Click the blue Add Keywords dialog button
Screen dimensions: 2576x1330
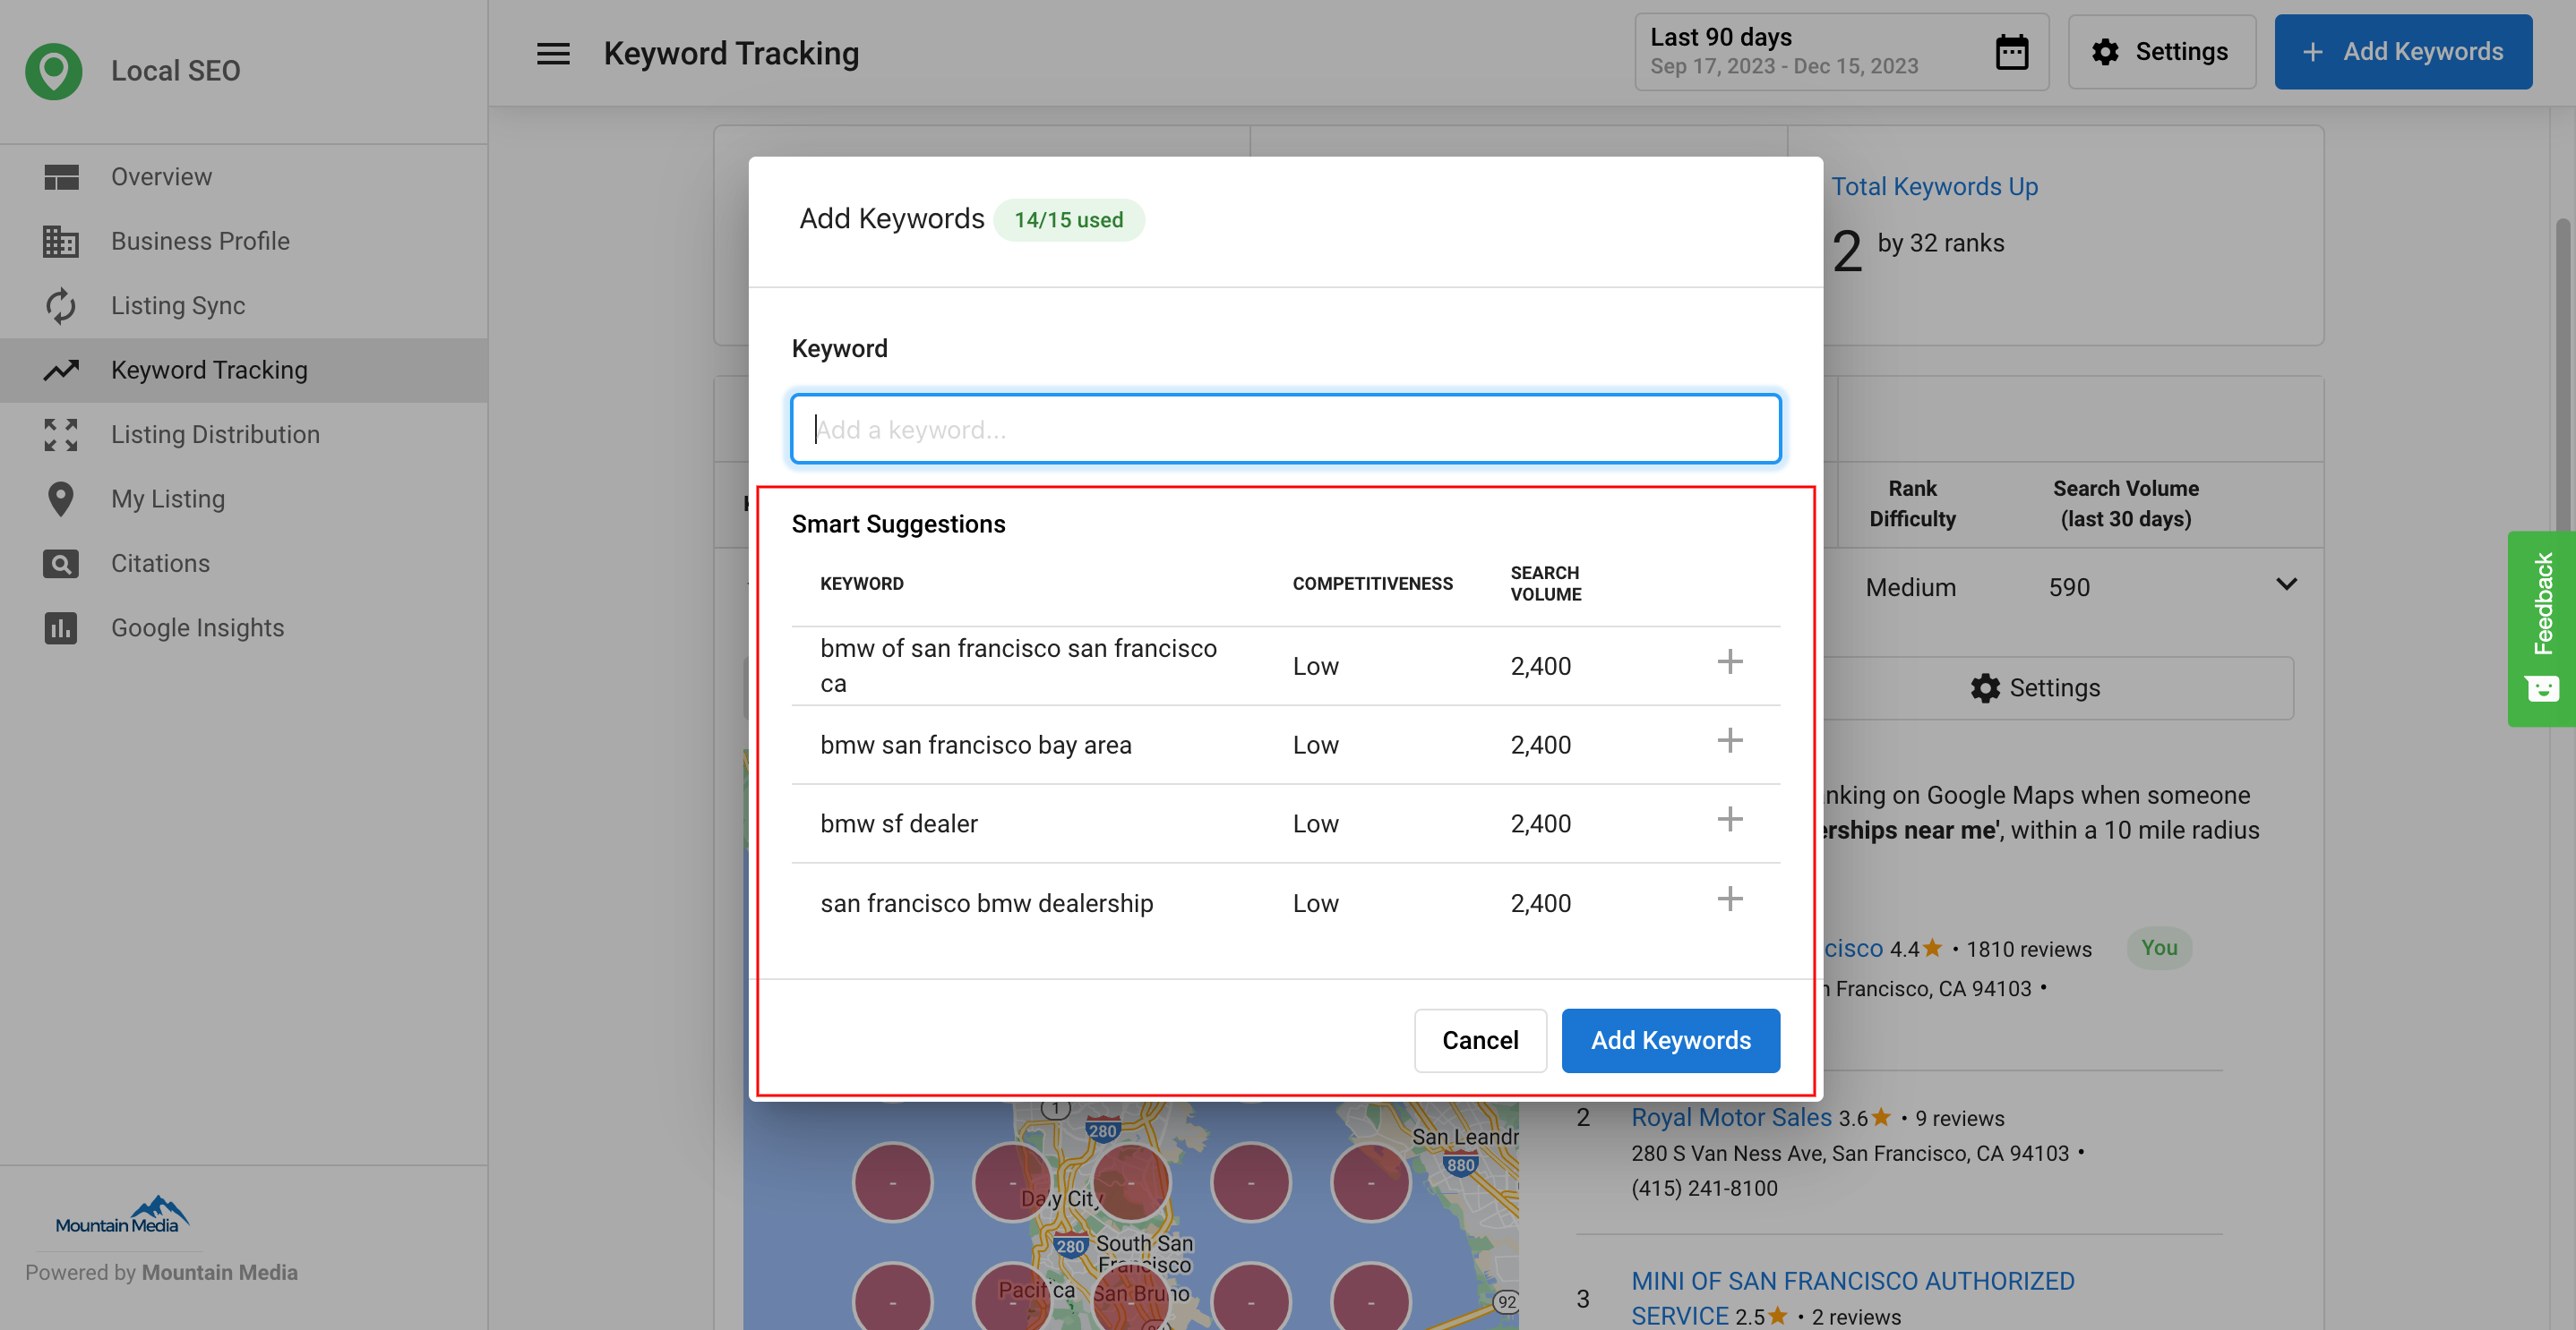(x=1670, y=1040)
